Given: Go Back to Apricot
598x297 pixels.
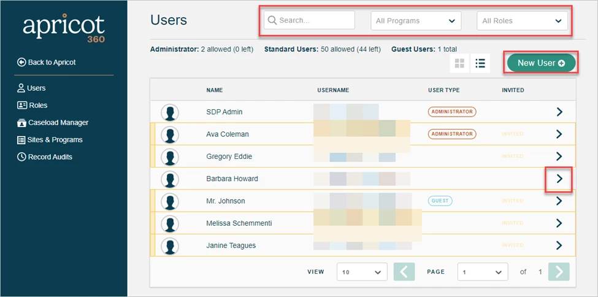Looking at the screenshot, I should 47,62.
